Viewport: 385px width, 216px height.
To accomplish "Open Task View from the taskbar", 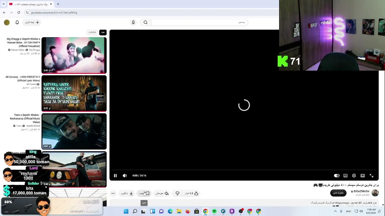I will [x=143, y=211].
